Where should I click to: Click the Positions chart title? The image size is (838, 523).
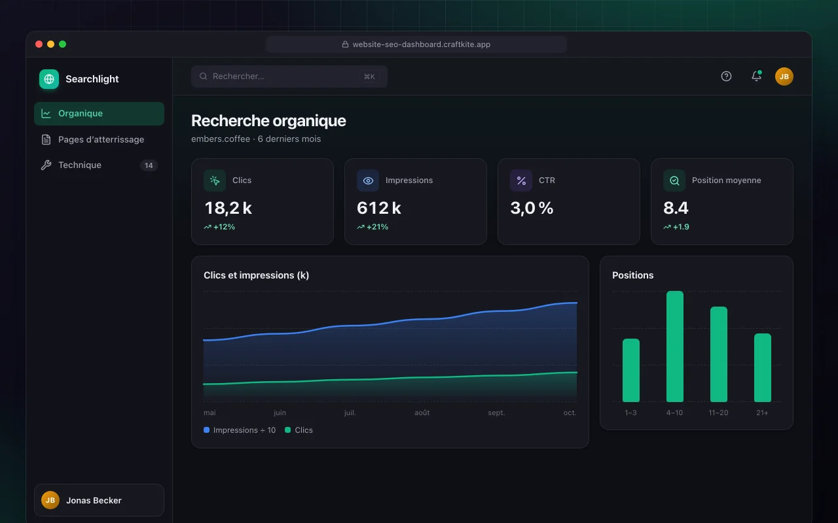633,275
